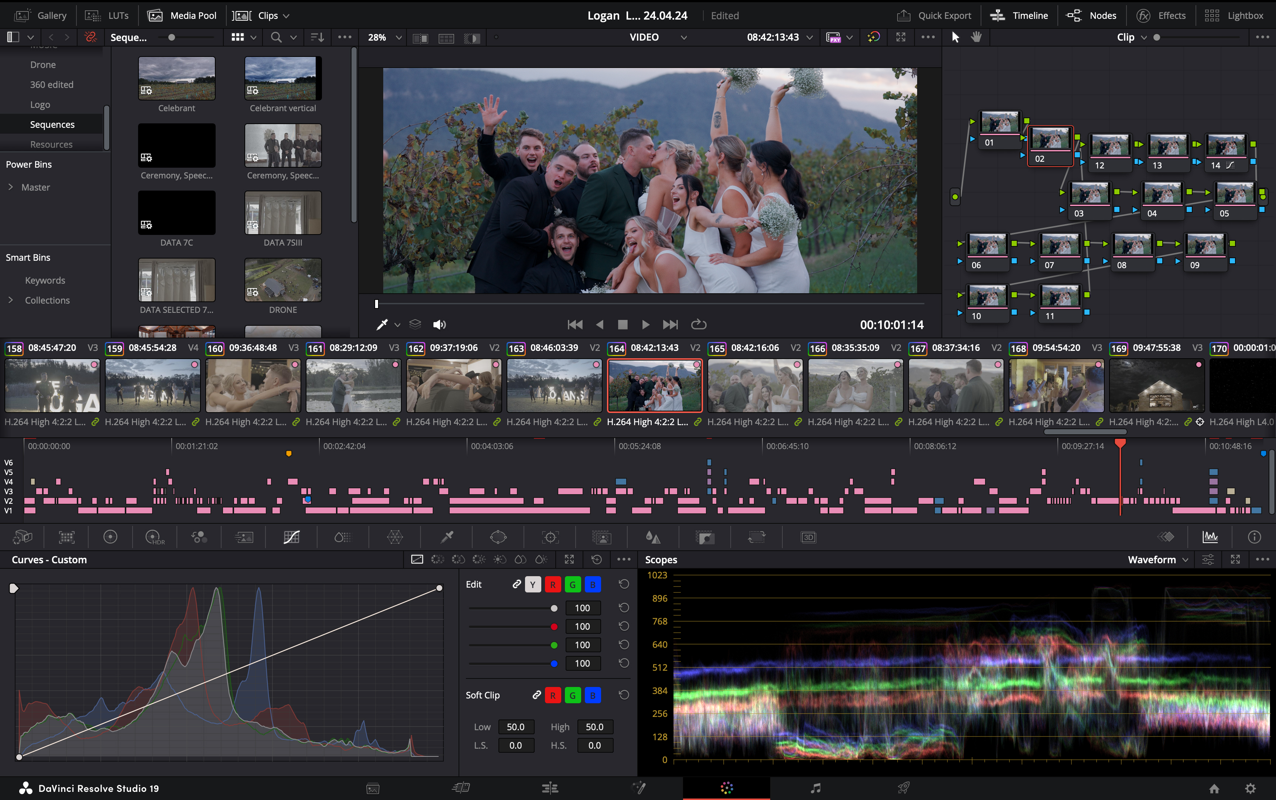Open the Qualifier eyedropper palette

pos(447,537)
